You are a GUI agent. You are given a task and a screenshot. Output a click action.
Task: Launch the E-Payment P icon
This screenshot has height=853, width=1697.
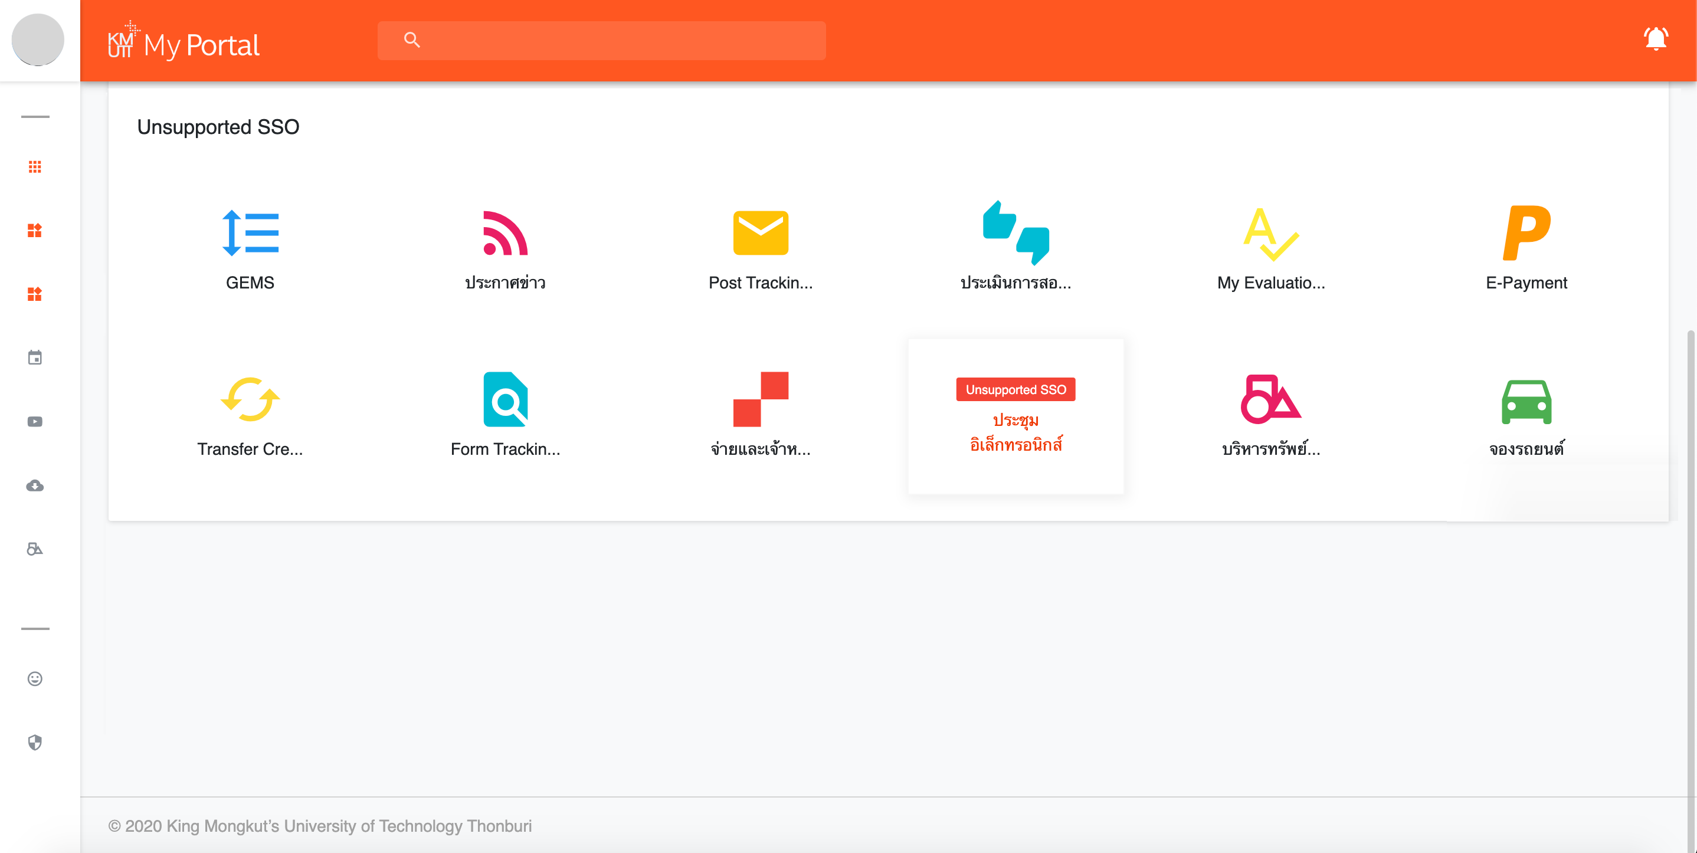(x=1526, y=232)
